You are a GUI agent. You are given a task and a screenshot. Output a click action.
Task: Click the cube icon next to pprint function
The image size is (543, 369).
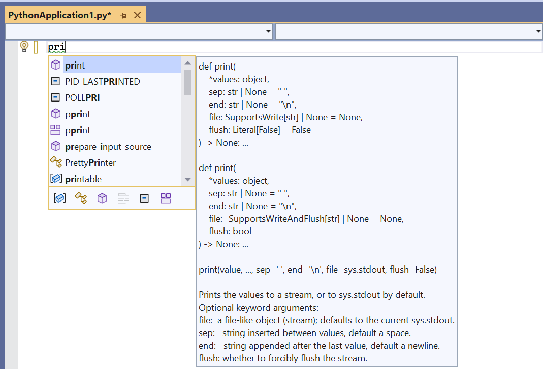[56, 114]
